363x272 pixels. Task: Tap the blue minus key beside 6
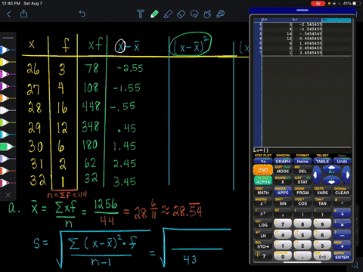[342, 235]
